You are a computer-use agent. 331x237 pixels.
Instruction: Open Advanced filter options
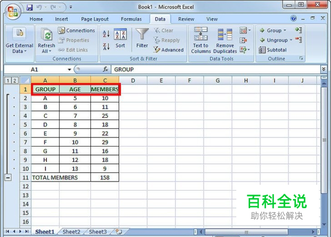tap(168, 50)
